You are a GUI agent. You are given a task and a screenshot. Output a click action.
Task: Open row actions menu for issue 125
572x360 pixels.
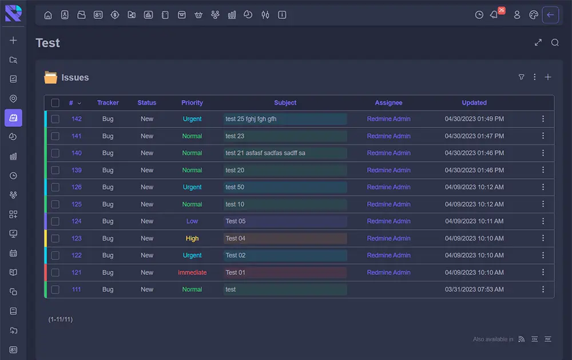click(543, 204)
